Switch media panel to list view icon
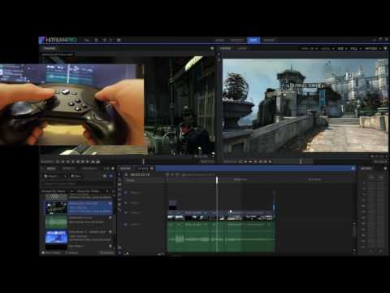The height and width of the screenshot is (293, 390). (105, 176)
